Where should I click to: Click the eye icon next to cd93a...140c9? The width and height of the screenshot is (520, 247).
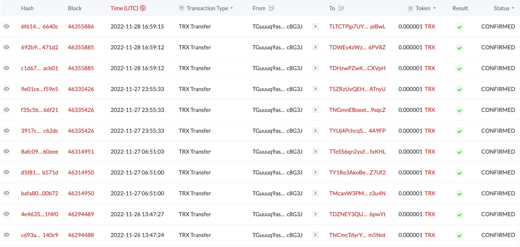click(7, 235)
